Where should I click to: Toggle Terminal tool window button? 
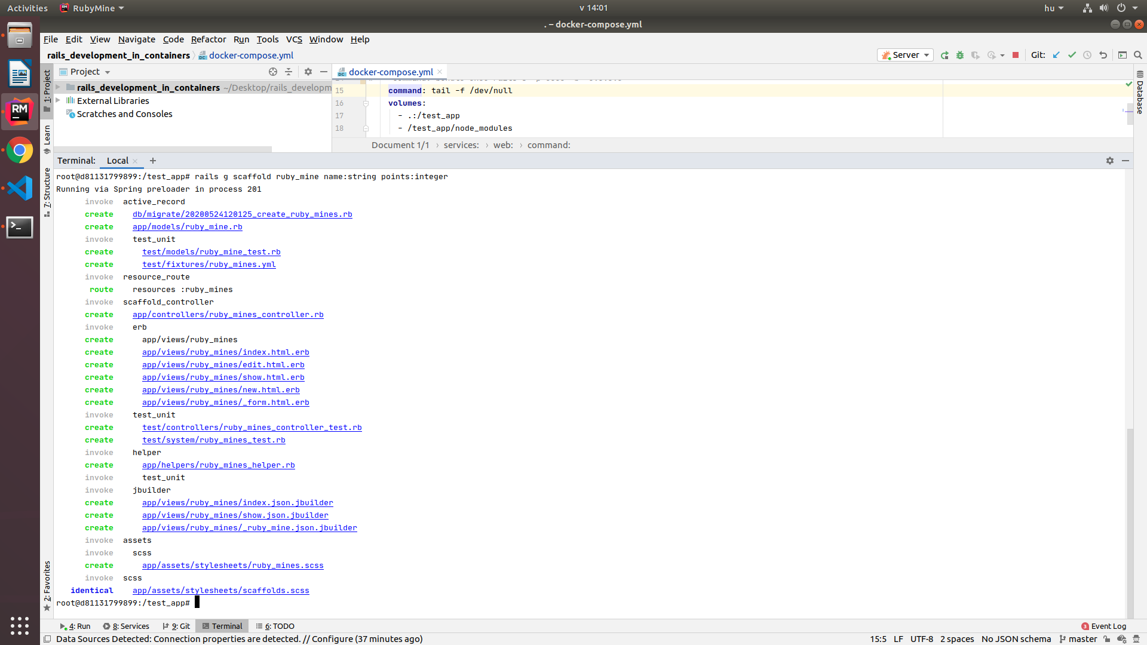222,626
